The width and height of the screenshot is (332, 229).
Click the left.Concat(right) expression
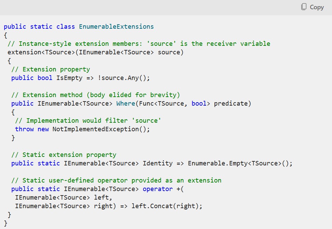tap(165, 206)
